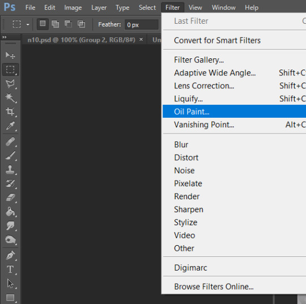This screenshot has height=304, width=306.
Task: Select the Polygonal Lasso tool
Action: 10,84
